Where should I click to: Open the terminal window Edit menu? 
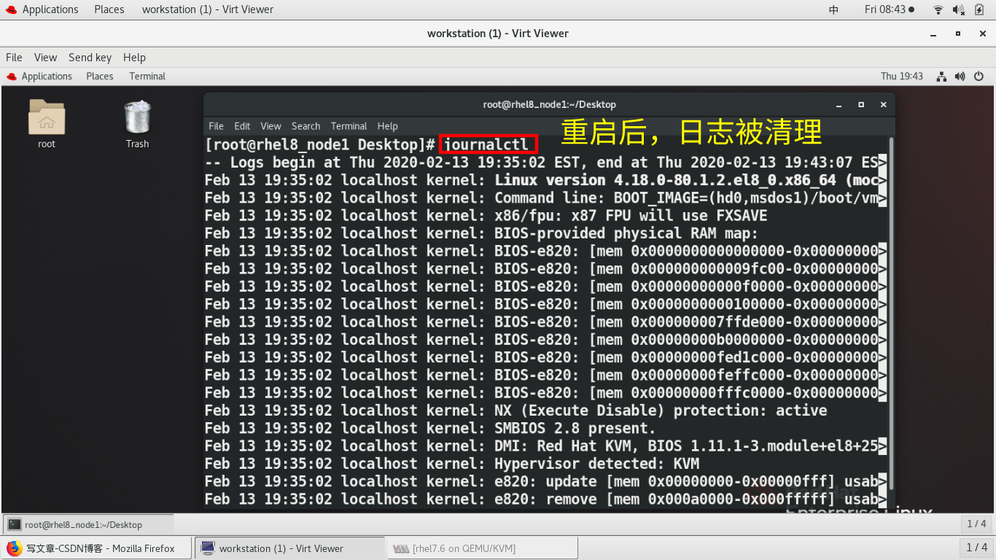[242, 126]
